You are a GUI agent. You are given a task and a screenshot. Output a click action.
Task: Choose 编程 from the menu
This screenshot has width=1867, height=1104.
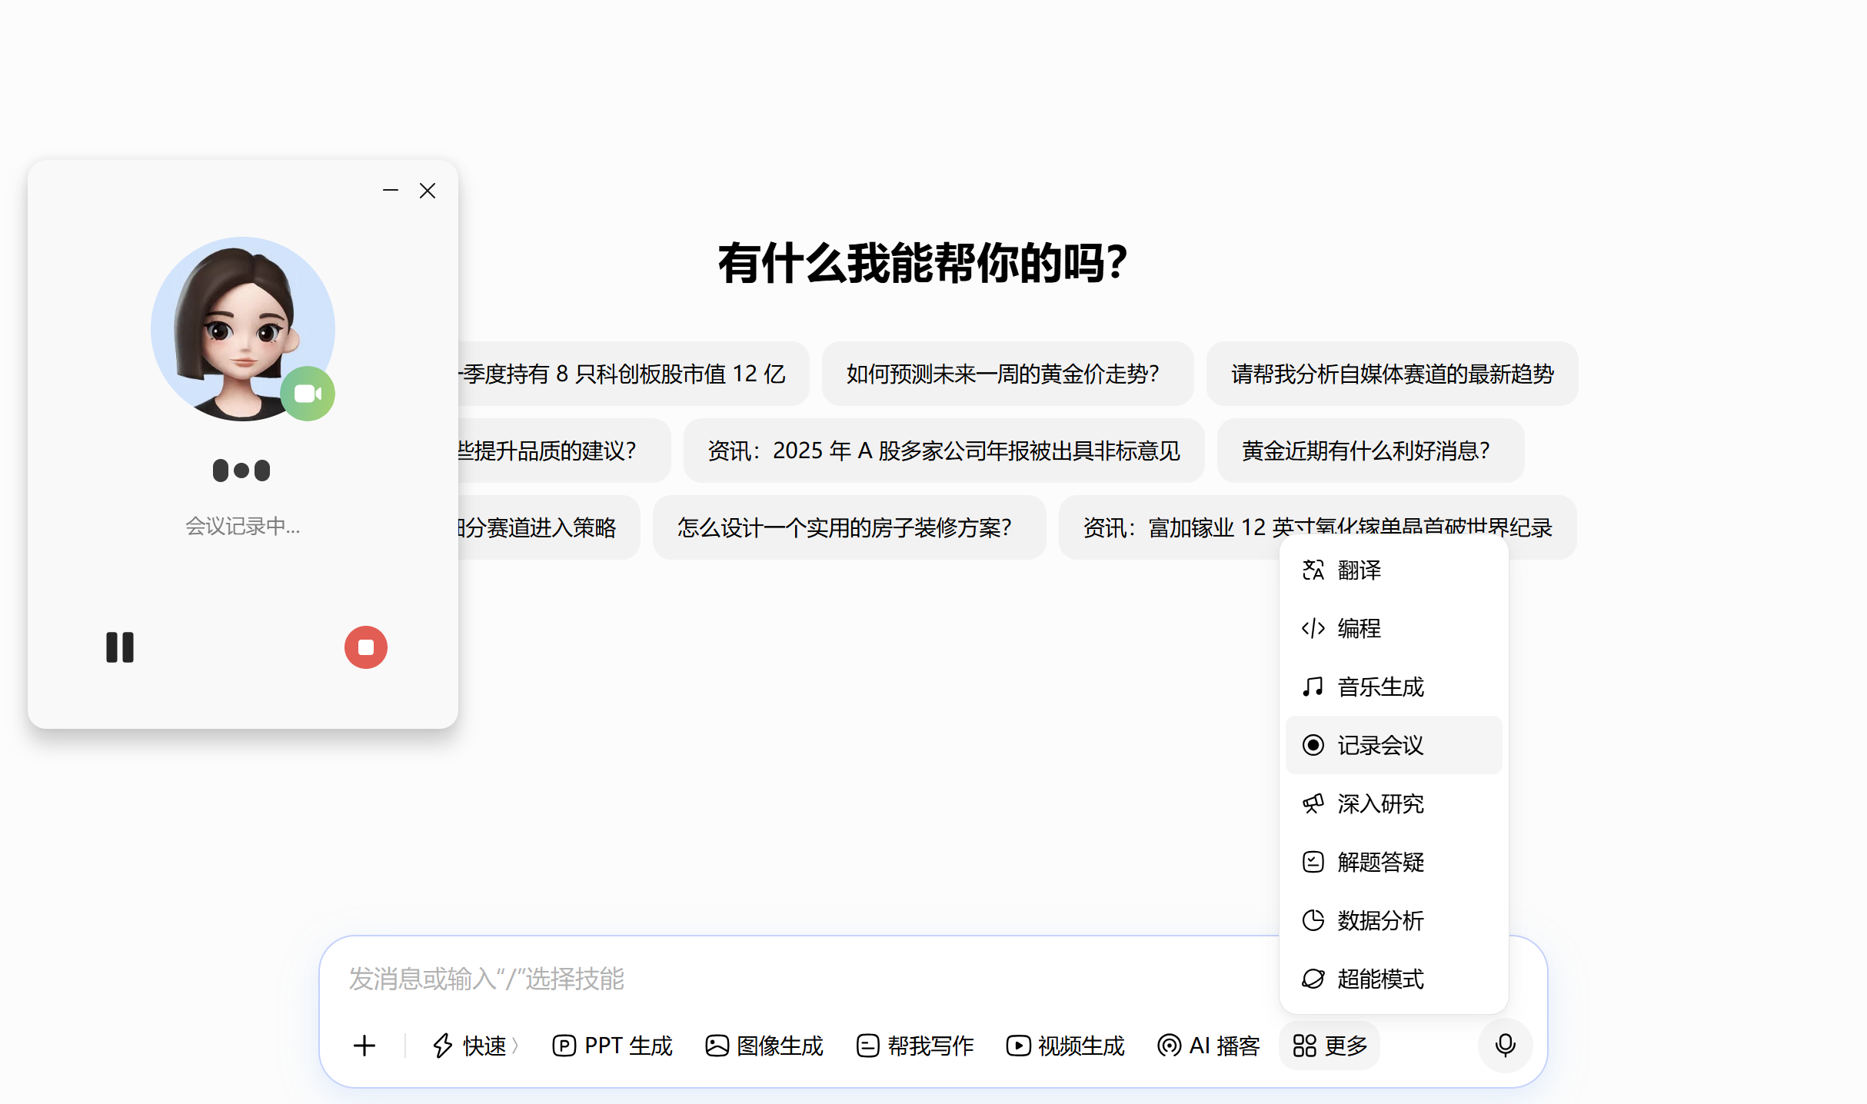tap(1359, 629)
